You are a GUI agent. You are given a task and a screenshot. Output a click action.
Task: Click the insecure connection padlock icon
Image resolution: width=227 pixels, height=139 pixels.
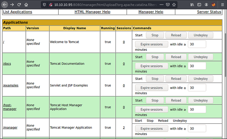pyautogui.click(x=51, y=5)
